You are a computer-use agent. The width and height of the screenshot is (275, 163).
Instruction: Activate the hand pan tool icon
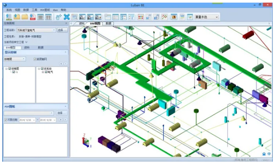click(x=58, y=17)
